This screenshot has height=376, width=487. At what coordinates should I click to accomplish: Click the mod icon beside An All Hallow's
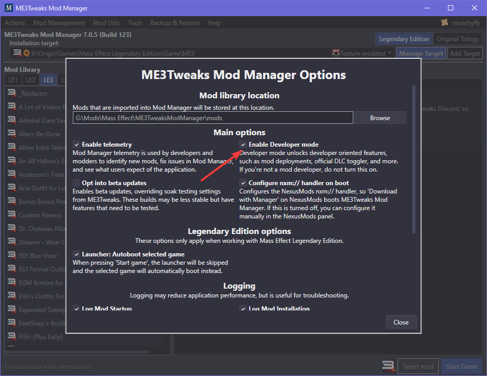point(12,161)
